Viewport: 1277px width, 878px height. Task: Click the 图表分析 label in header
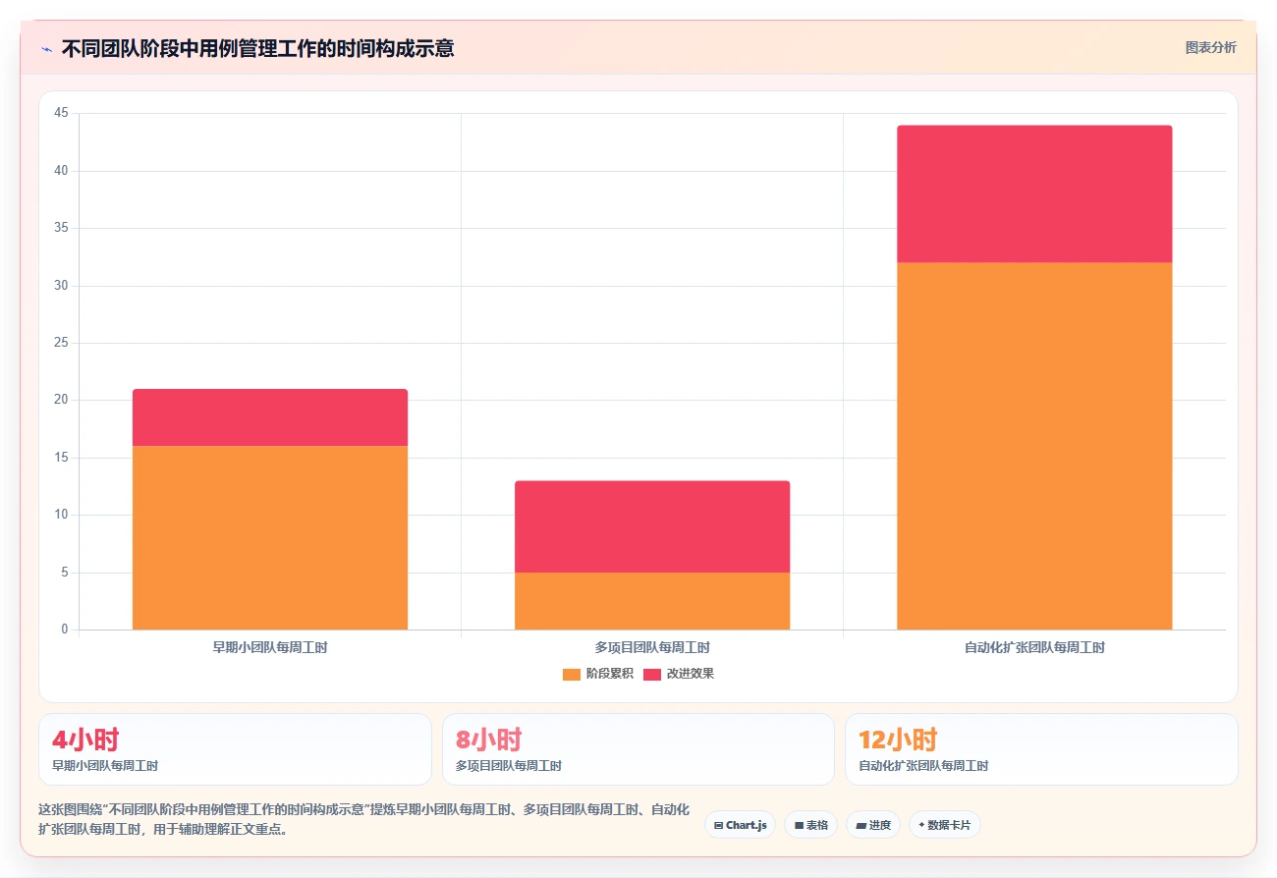[1210, 47]
